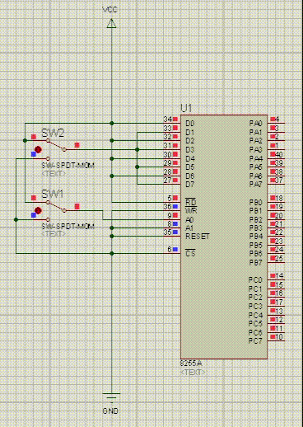Toggle the SW1 switch red actuator button
This screenshot has height=427, width=303.
click(x=38, y=210)
